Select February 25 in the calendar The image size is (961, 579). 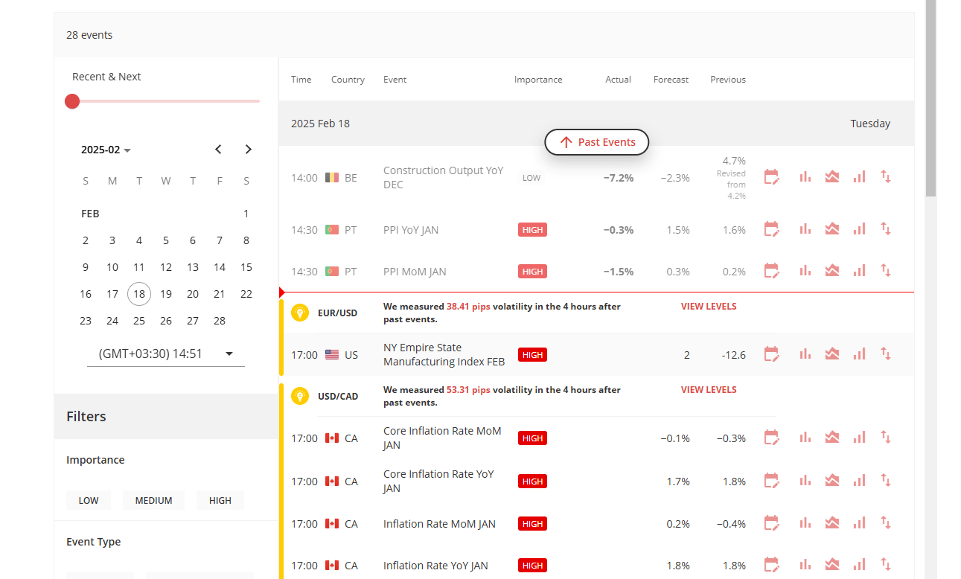tap(139, 321)
